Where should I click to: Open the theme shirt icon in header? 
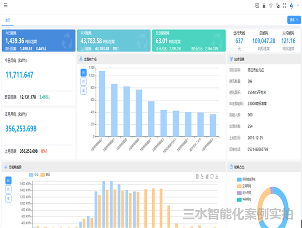coord(271,6)
